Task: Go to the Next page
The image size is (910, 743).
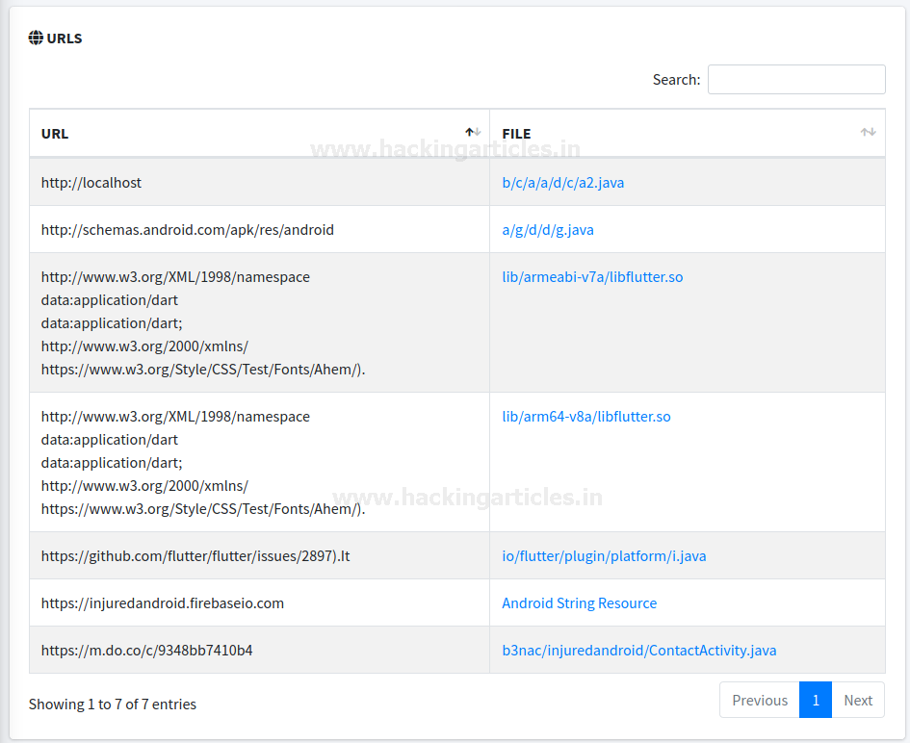Action: pyautogui.click(x=858, y=701)
